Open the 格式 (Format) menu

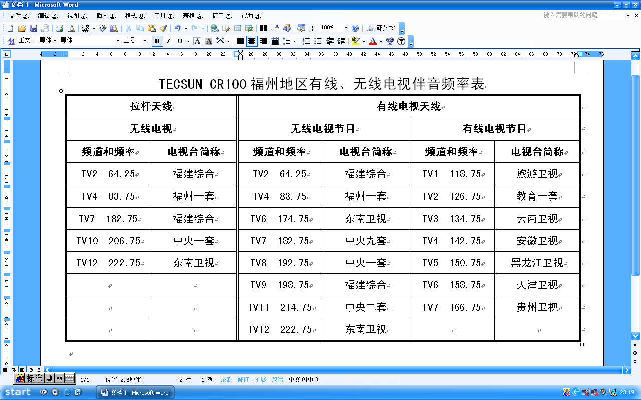click(x=135, y=16)
